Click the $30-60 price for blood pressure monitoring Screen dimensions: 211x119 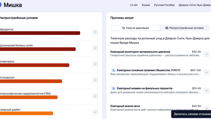point(196,52)
